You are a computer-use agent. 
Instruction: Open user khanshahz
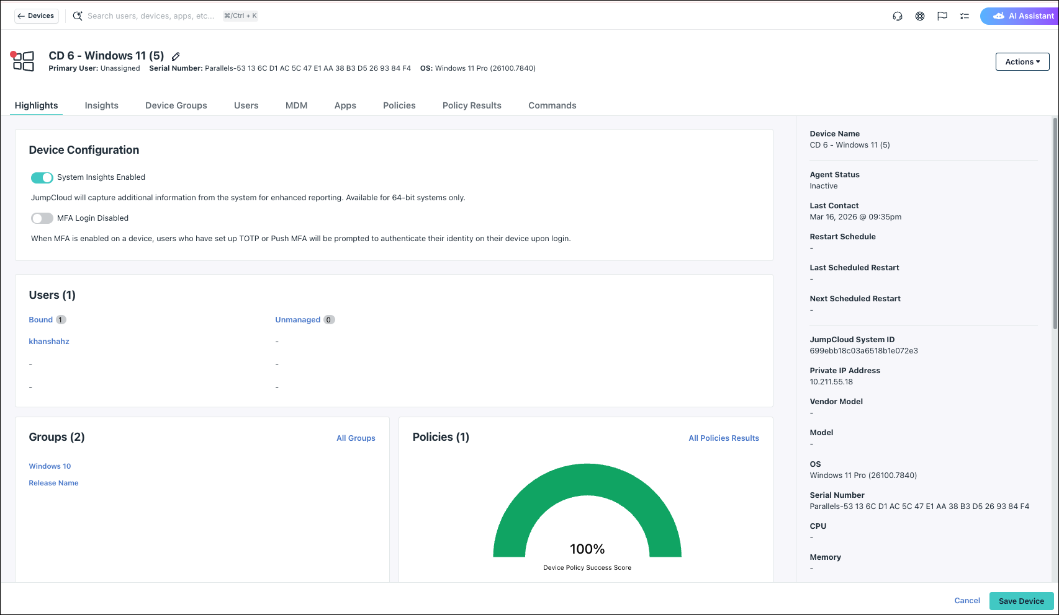pos(49,342)
